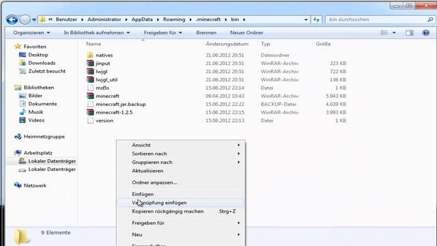
Task: Select the minecraft-1.2.5 archive icon
Action: pyautogui.click(x=90, y=112)
